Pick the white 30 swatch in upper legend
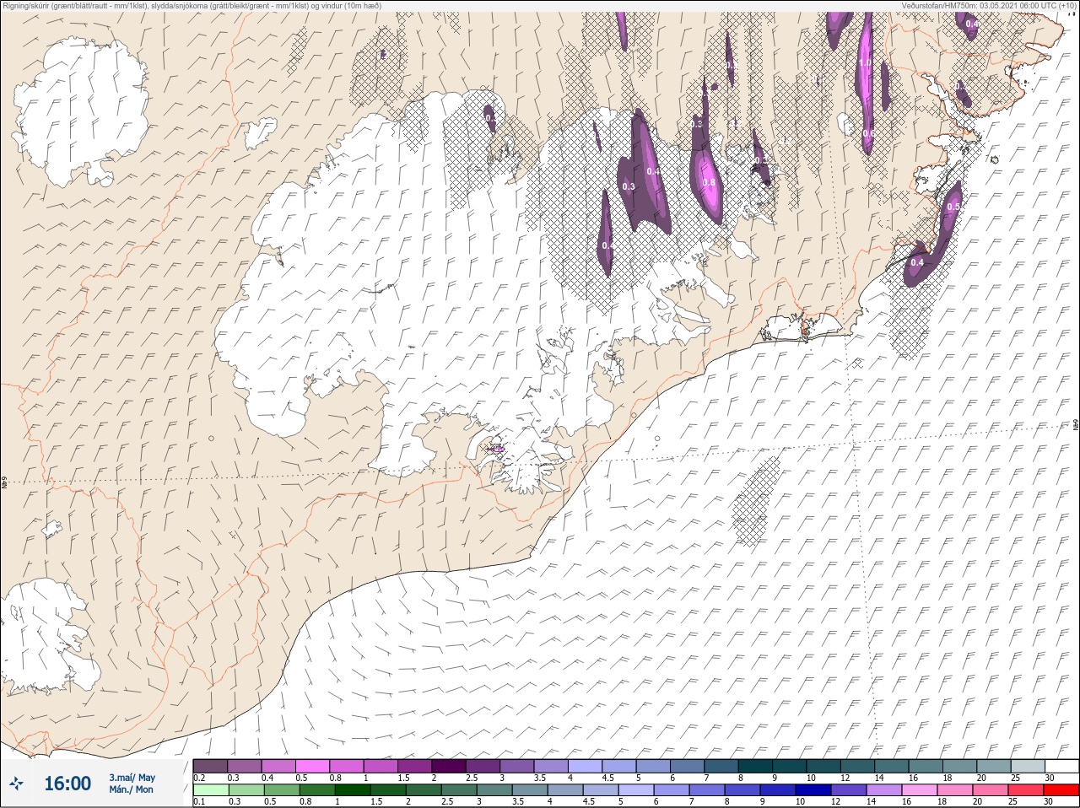 point(1061,766)
